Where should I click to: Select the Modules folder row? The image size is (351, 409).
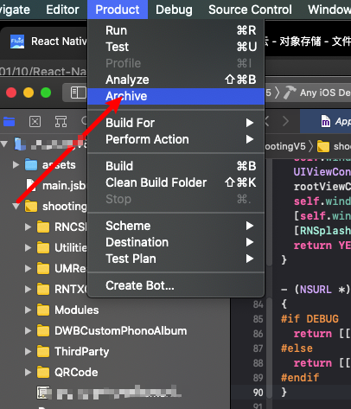115,310
